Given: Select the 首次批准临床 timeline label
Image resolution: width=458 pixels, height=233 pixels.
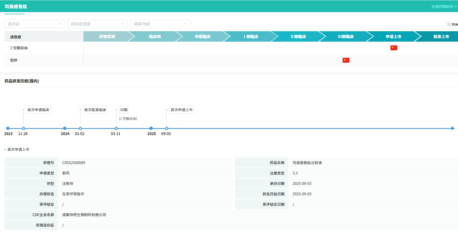Looking at the screenshot, I should [x=95, y=110].
